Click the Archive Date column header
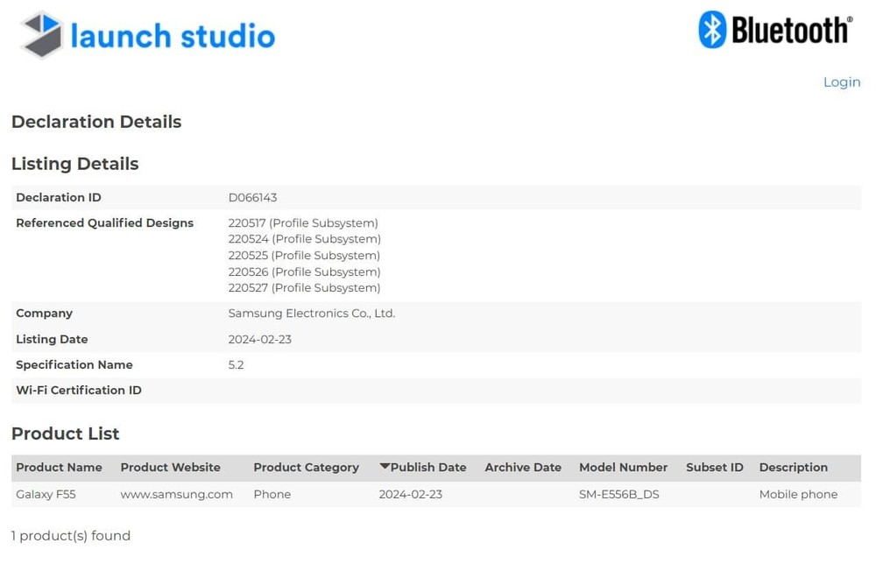Screen dimensions: 876x564 523,468
